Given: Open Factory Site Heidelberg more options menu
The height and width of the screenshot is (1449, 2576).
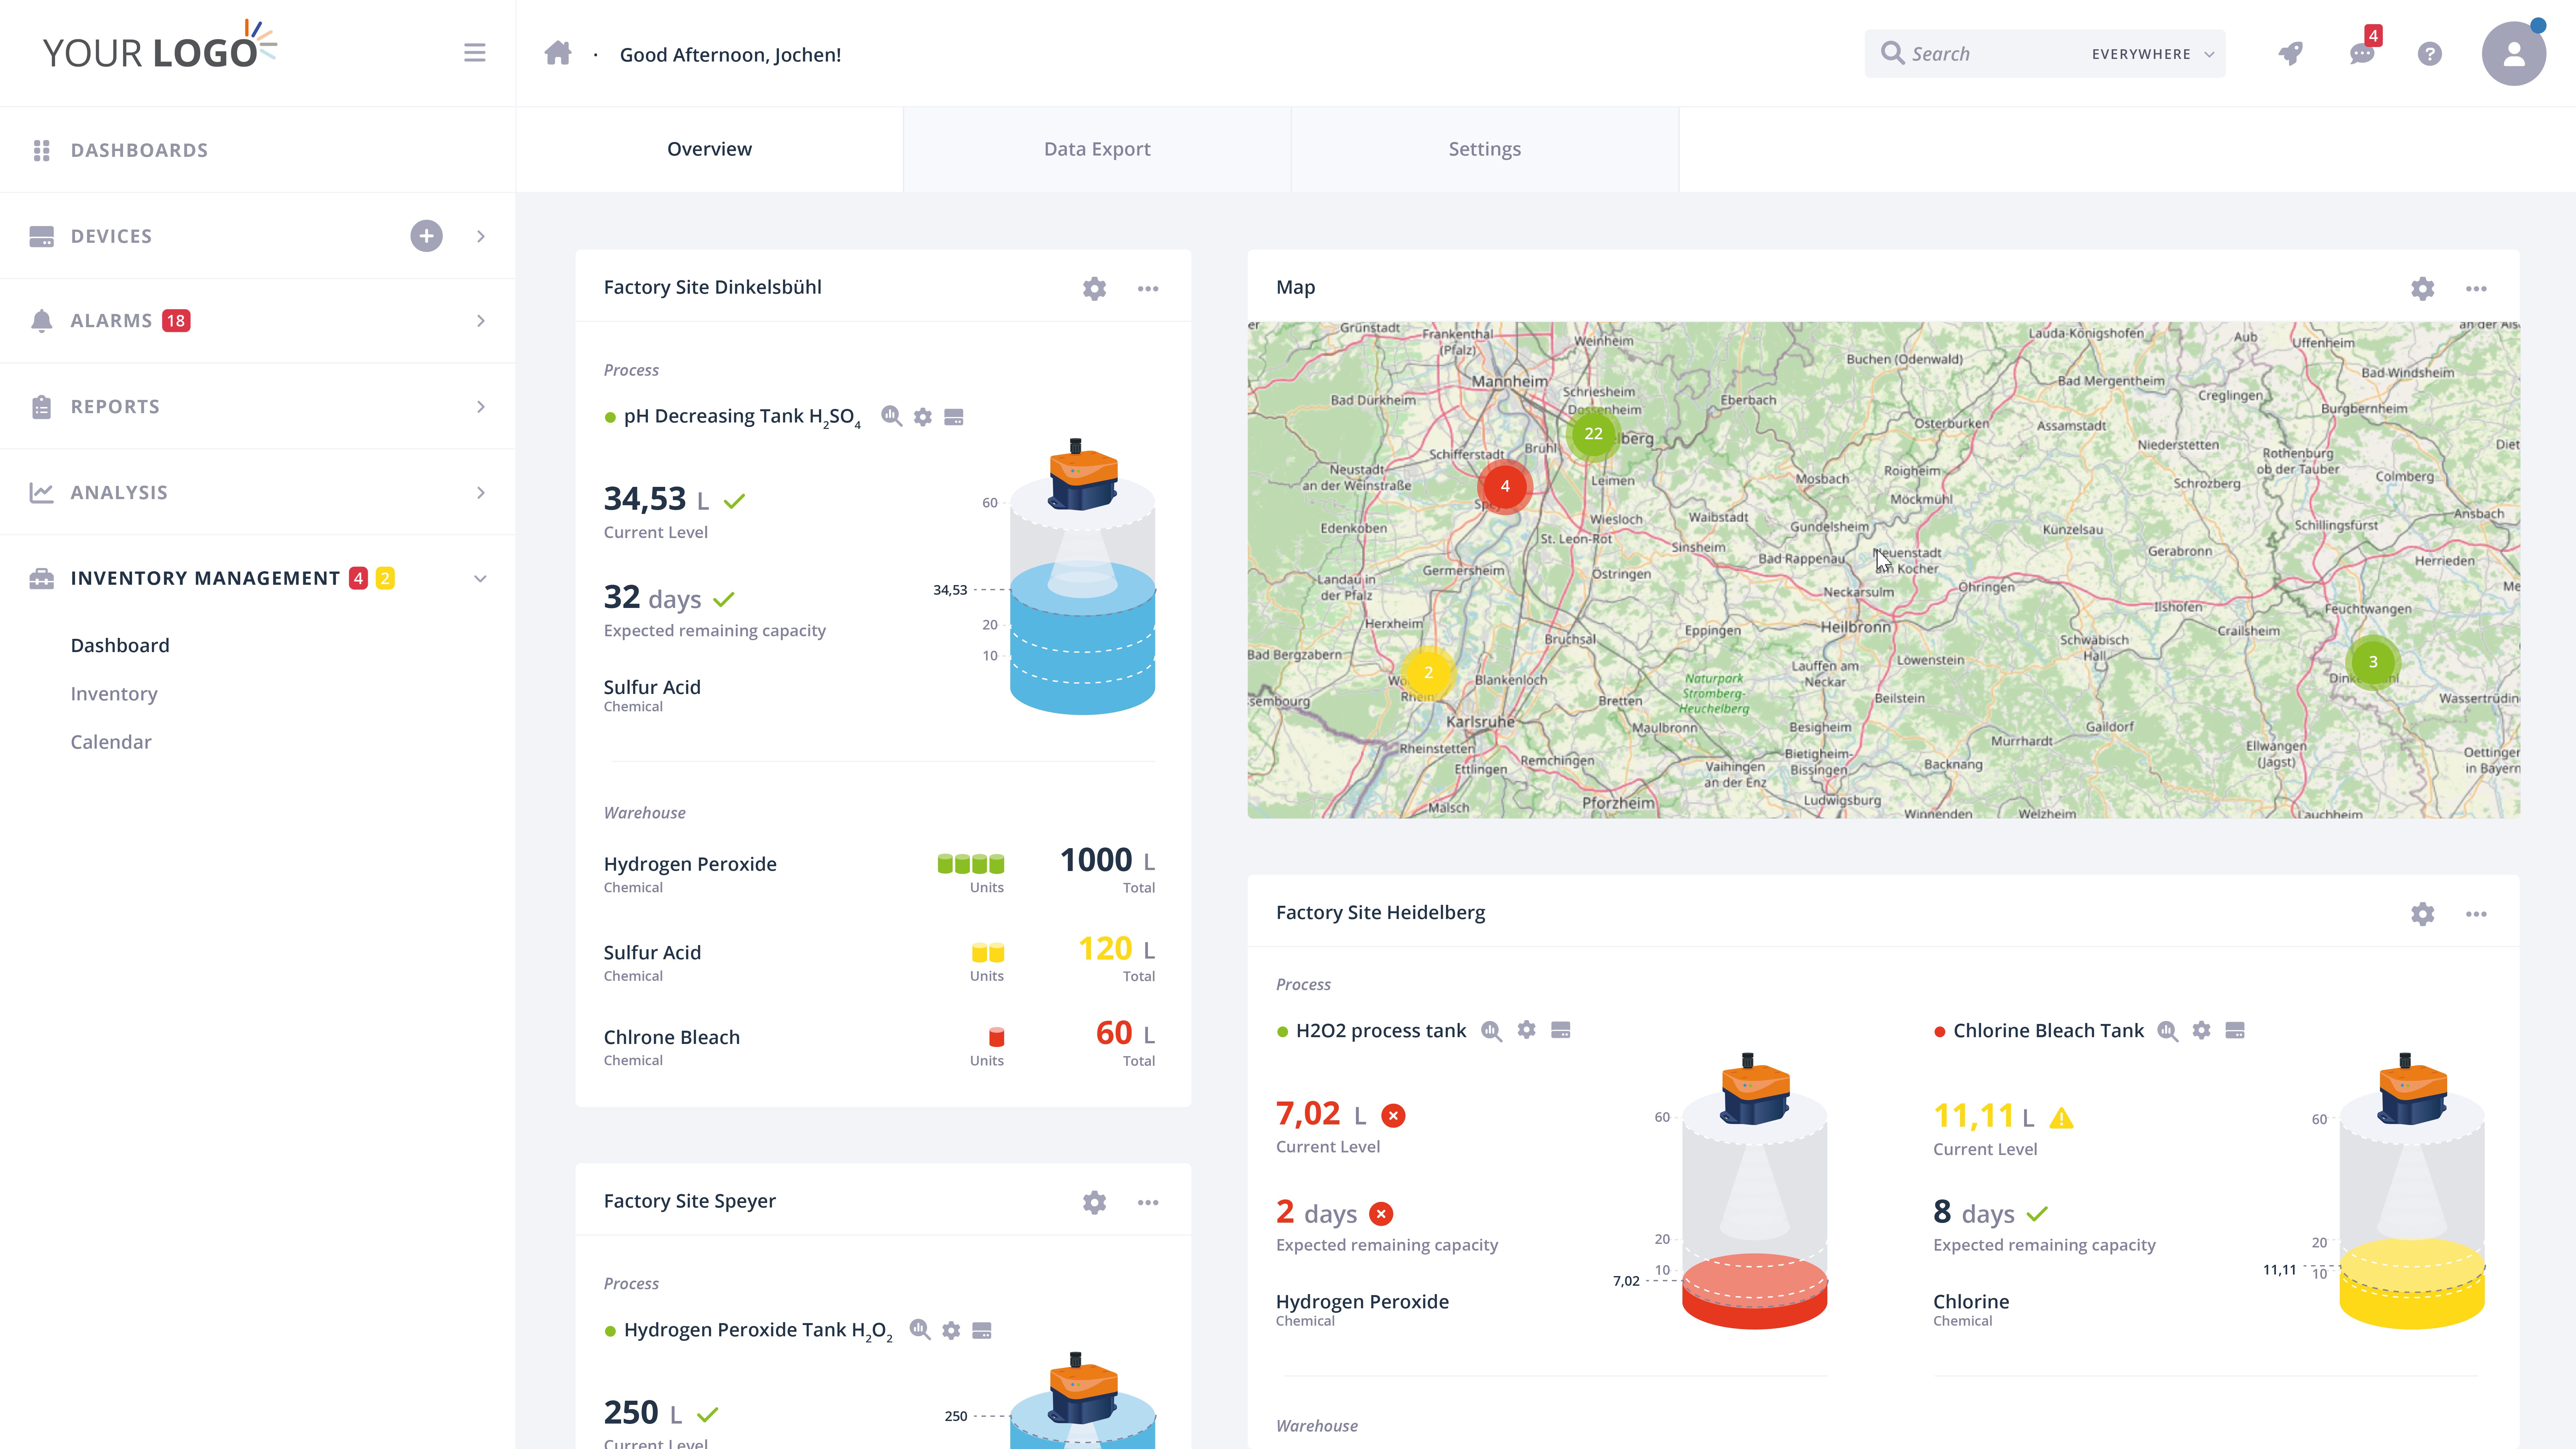Looking at the screenshot, I should [x=2476, y=914].
